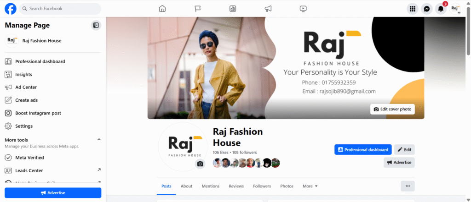Click the Create ads label
Screen dimensions: 471x202
(26, 100)
